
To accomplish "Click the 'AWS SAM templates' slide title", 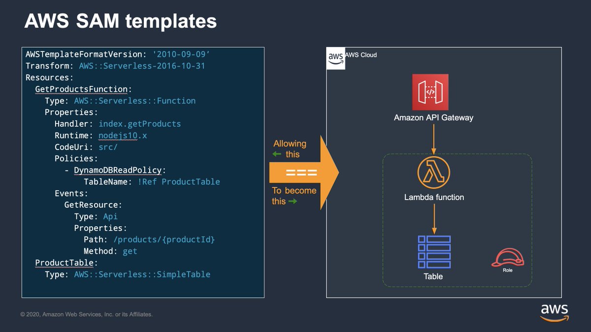I will pyautogui.click(x=121, y=21).
